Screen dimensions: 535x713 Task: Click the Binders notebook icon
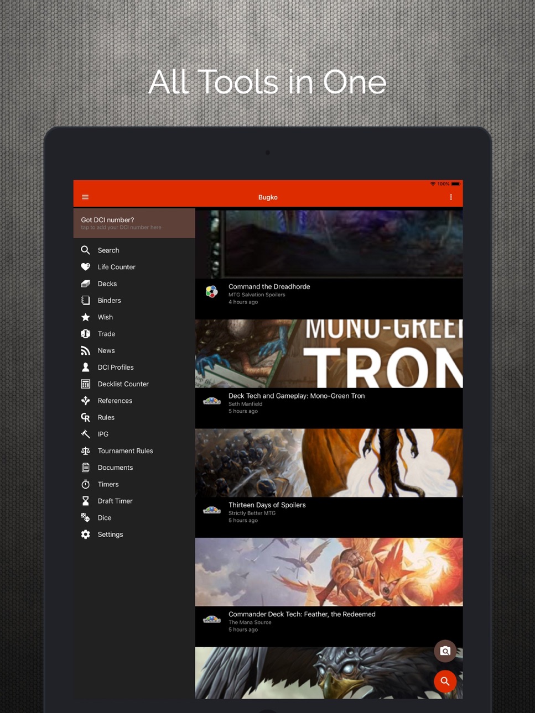(85, 300)
